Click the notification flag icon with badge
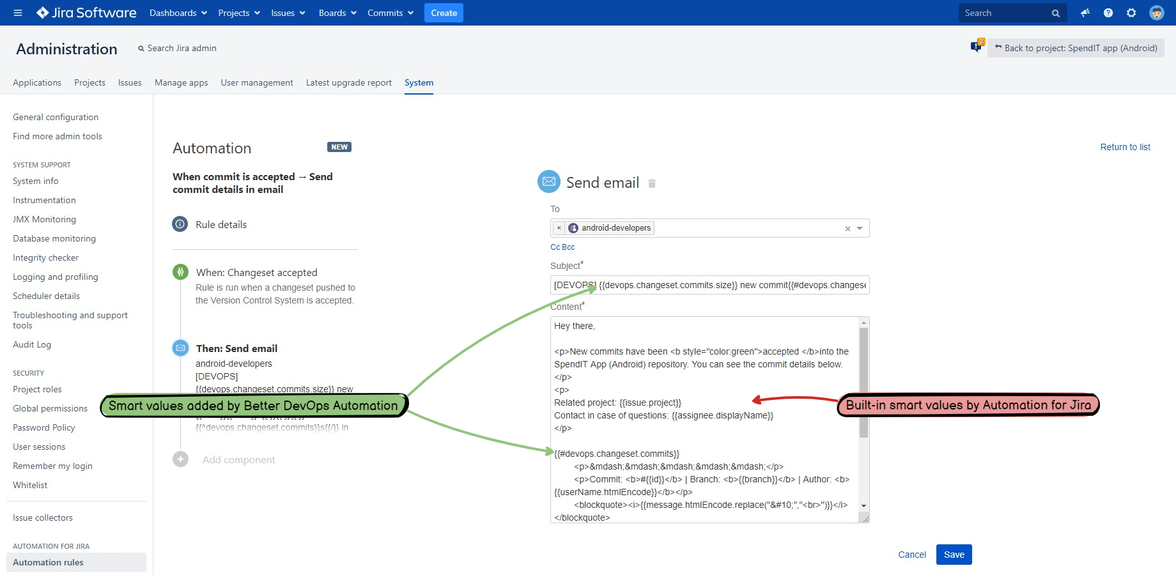The width and height of the screenshot is (1176, 575). coord(977,45)
